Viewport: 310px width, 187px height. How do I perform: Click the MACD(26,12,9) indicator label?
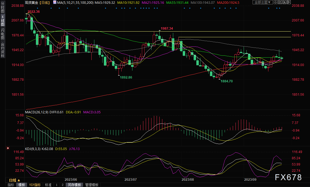[36, 112]
